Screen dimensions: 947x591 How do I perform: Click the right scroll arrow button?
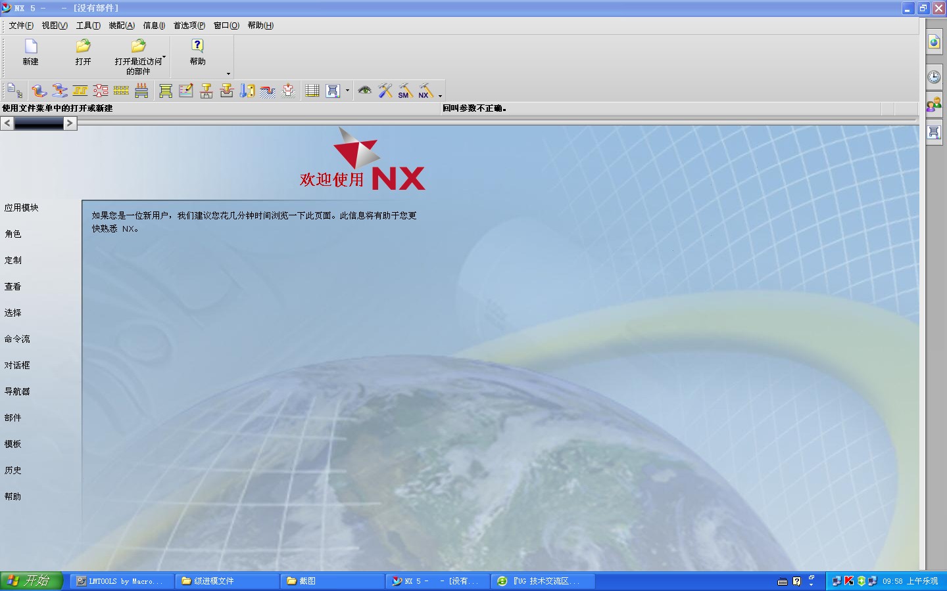(x=70, y=123)
